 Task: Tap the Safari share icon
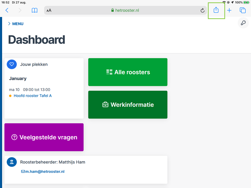pyautogui.click(x=216, y=10)
